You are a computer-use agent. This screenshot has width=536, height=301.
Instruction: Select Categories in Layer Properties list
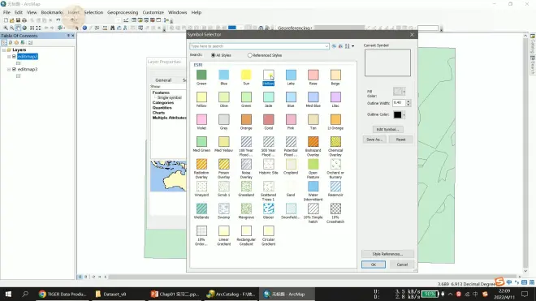pyautogui.click(x=163, y=102)
